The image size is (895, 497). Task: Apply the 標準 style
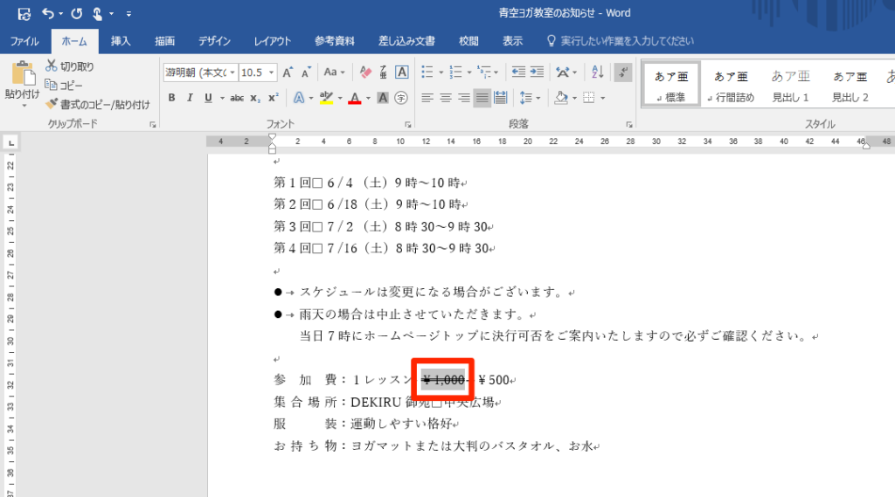click(670, 84)
